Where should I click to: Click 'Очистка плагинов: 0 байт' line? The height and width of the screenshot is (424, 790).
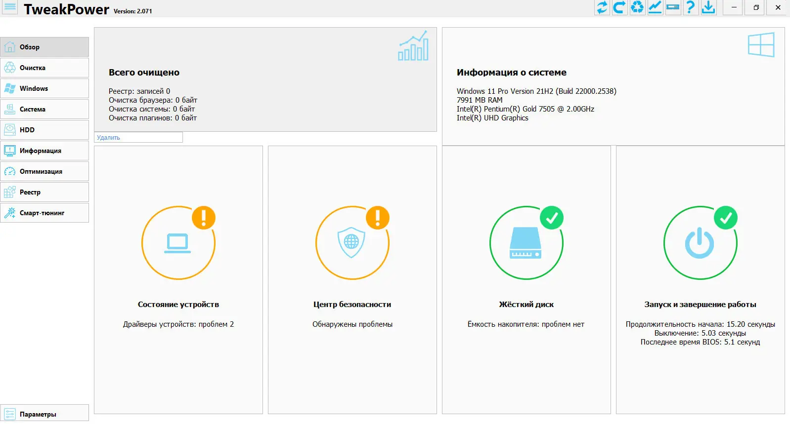pos(153,118)
